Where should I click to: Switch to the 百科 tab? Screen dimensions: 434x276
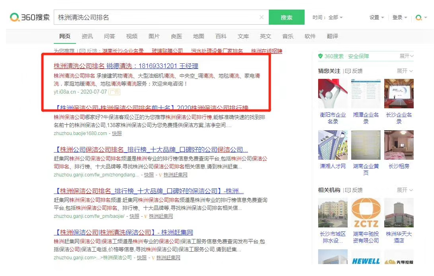[x=221, y=36]
